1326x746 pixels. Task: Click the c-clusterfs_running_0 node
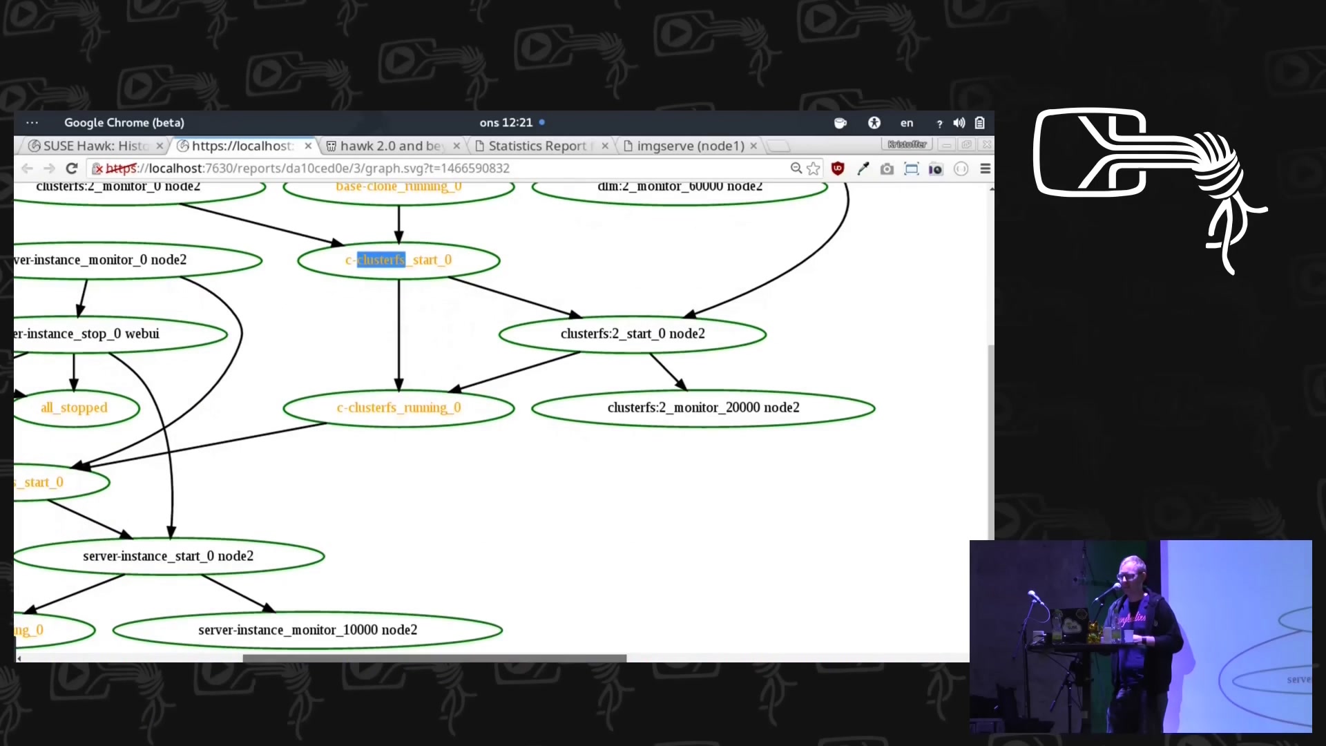pyautogui.click(x=398, y=408)
